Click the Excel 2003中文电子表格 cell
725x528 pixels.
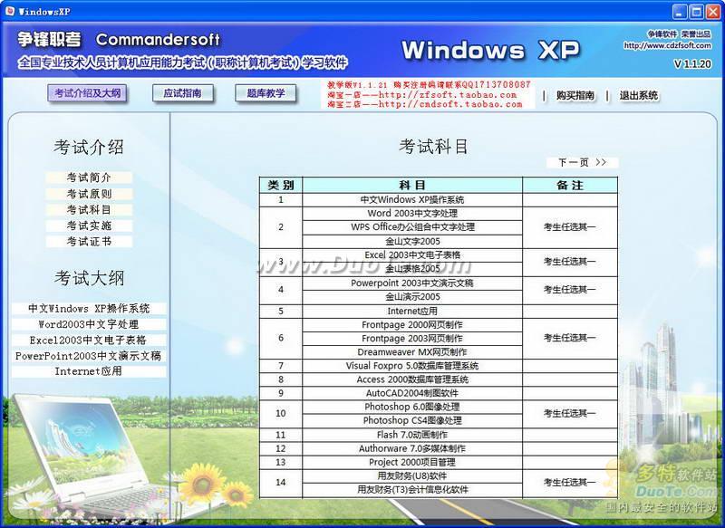(412, 255)
